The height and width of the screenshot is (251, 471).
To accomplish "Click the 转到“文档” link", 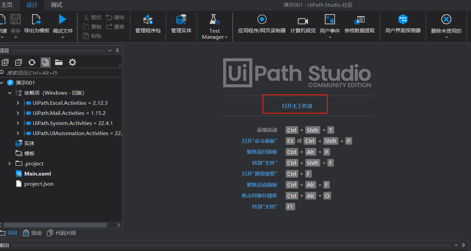I will 265,207.
